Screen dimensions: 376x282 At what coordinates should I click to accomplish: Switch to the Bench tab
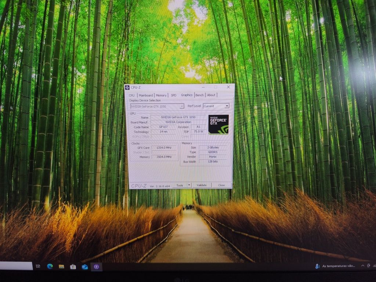click(199, 95)
